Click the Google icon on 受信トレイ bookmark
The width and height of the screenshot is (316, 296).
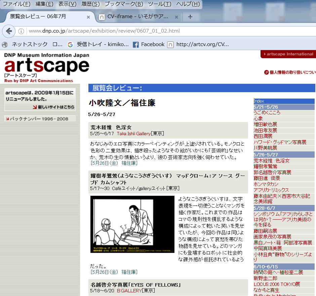[x=70, y=44]
